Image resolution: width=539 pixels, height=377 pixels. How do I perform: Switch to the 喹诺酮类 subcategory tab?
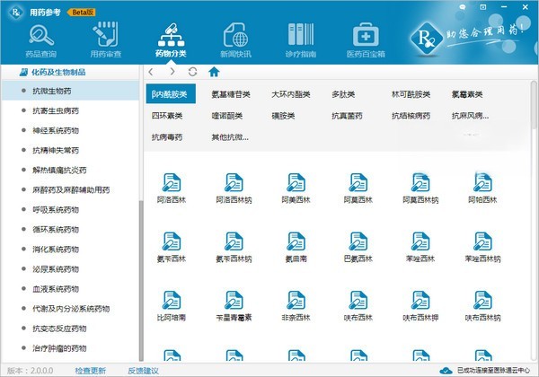click(x=227, y=116)
